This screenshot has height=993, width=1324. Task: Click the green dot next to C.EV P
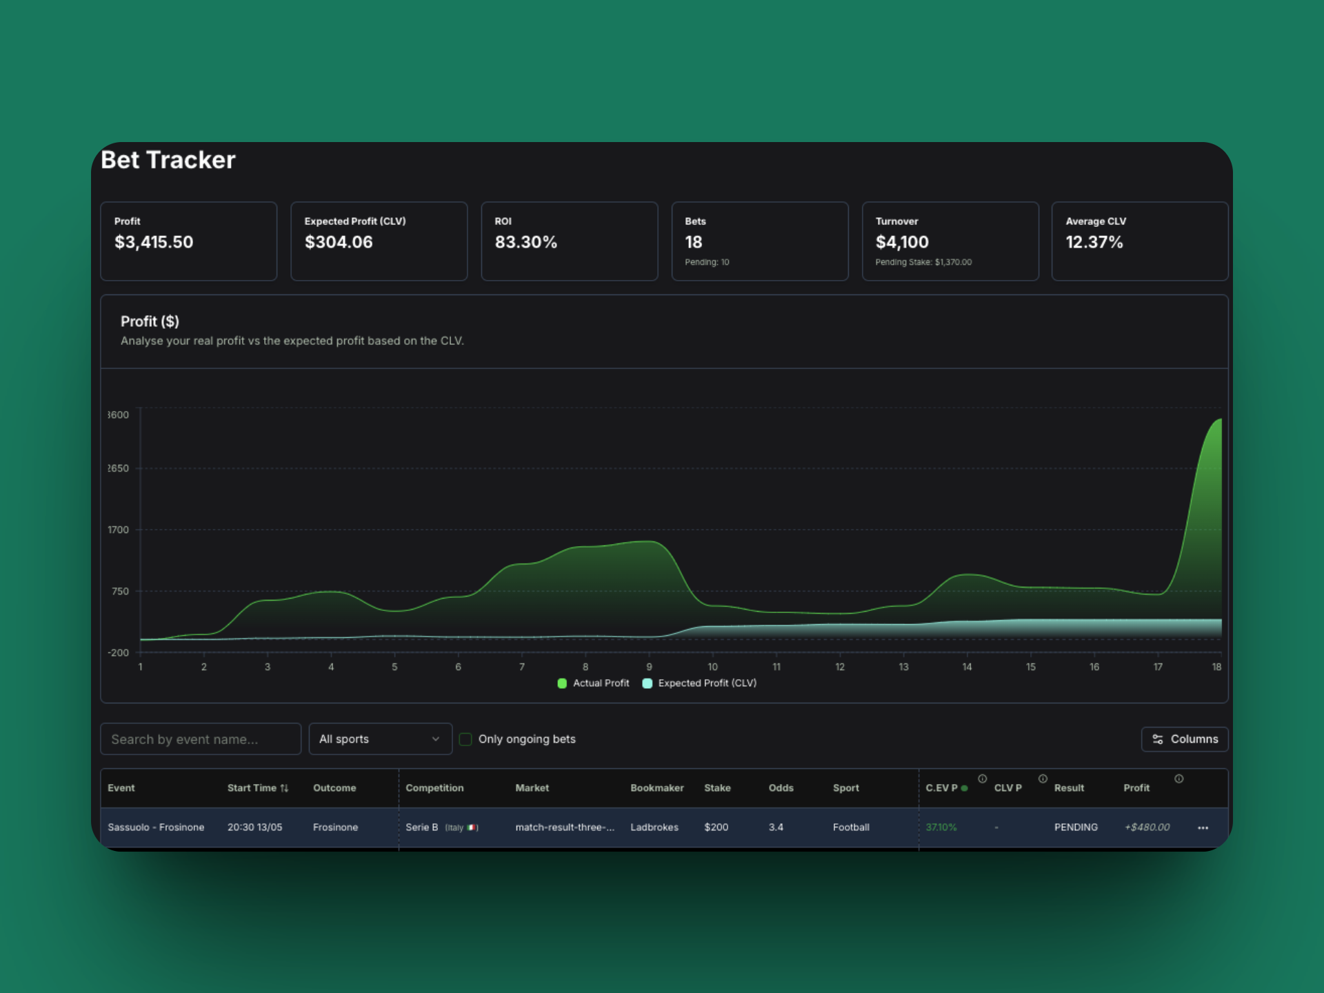(965, 788)
